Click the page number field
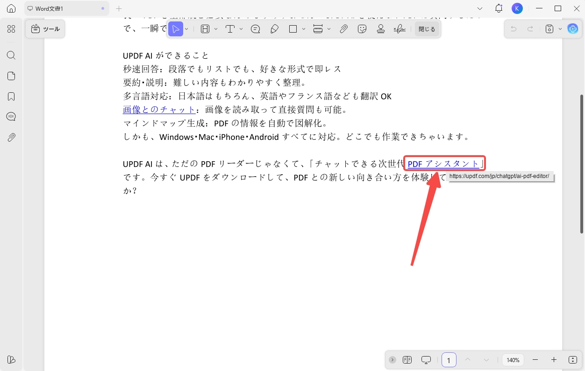Viewport: 585px width, 371px height. point(449,360)
